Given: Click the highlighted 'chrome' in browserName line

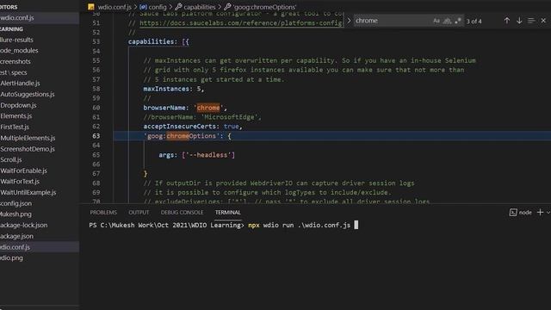Looking at the screenshot, I should click(208, 108).
